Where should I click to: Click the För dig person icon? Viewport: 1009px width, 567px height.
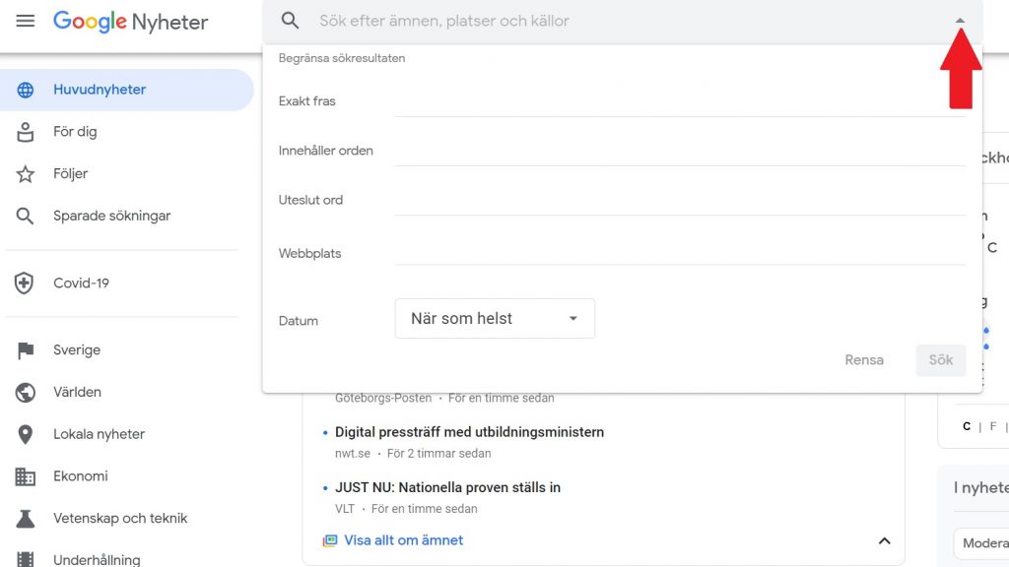[x=25, y=132]
